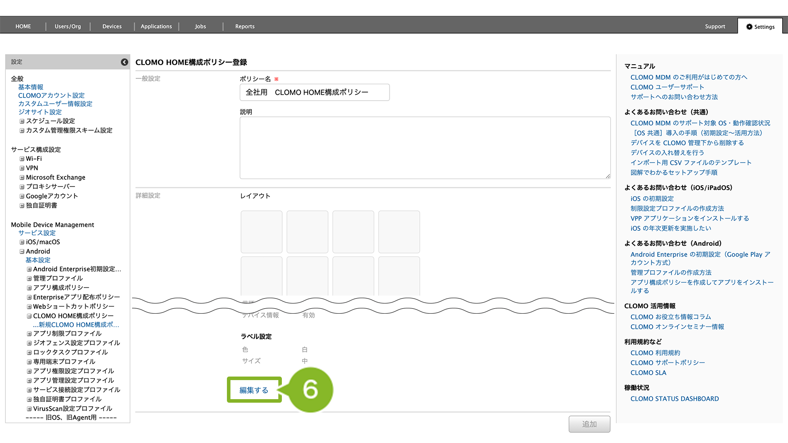Click into the 説明 text area

tap(425, 148)
